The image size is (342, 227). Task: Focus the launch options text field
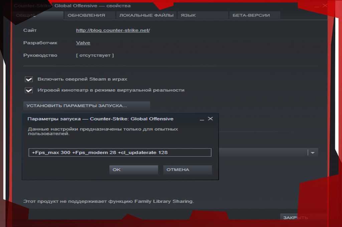(x=120, y=153)
